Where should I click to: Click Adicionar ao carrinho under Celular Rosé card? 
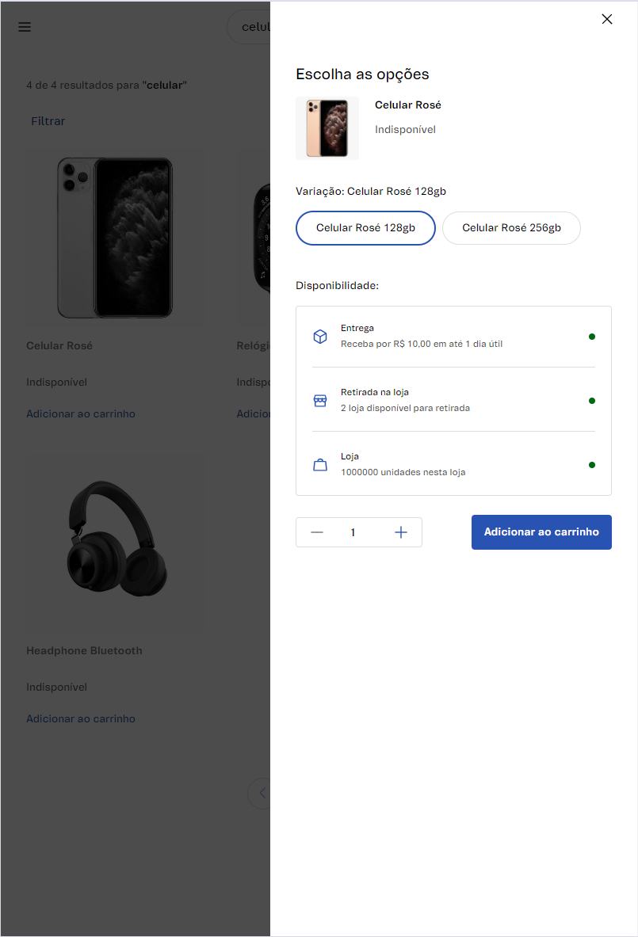[x=81, y=414]
